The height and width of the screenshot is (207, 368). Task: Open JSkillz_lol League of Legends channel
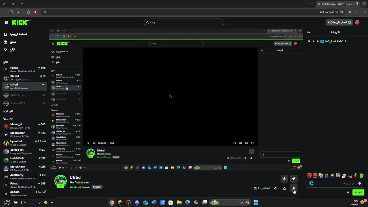(24, 152)
